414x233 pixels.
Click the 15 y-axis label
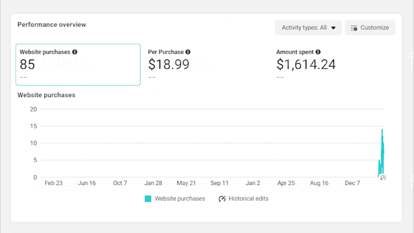coord(33,126)
